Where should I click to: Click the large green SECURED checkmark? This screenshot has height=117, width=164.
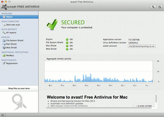[x=52, y=25]
